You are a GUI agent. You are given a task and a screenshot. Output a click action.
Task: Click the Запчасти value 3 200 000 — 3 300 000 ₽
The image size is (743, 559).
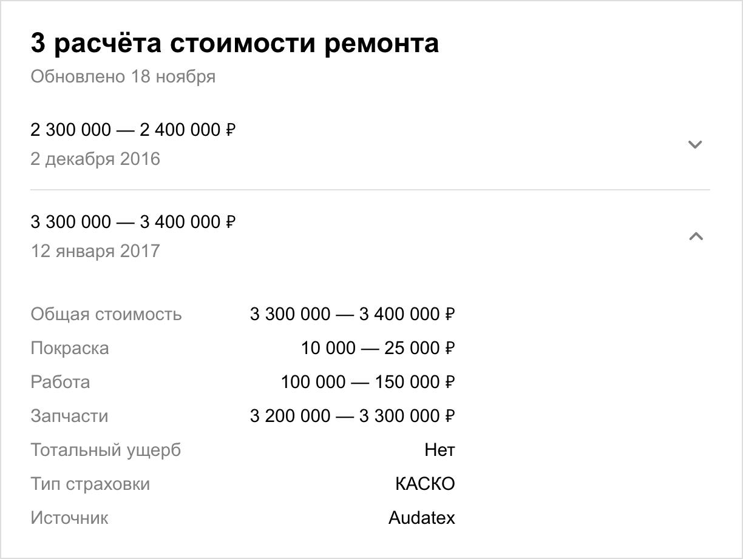pos(353,416)
